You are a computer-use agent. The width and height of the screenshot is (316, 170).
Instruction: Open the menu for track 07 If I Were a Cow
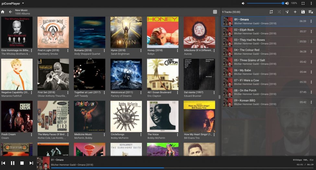pos(311,82)
